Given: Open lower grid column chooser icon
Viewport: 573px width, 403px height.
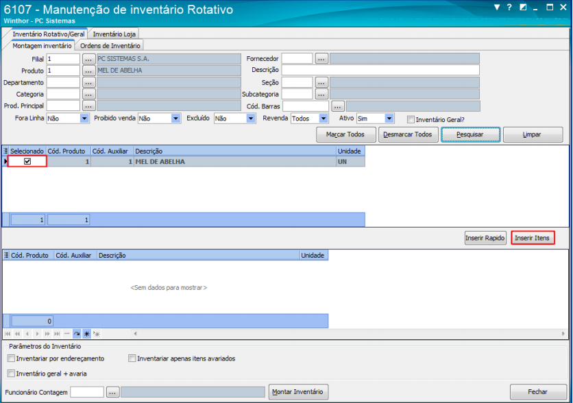Looking at the screenshot, I should click(x=6, y=255).
